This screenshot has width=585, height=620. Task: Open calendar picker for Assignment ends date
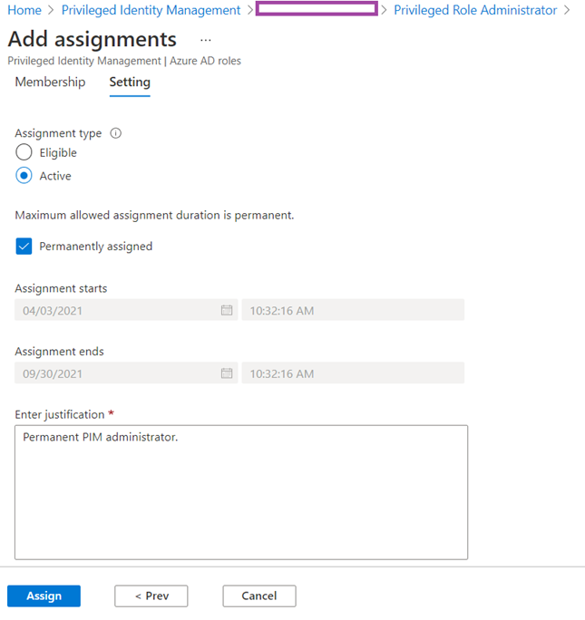click(227, 373)
